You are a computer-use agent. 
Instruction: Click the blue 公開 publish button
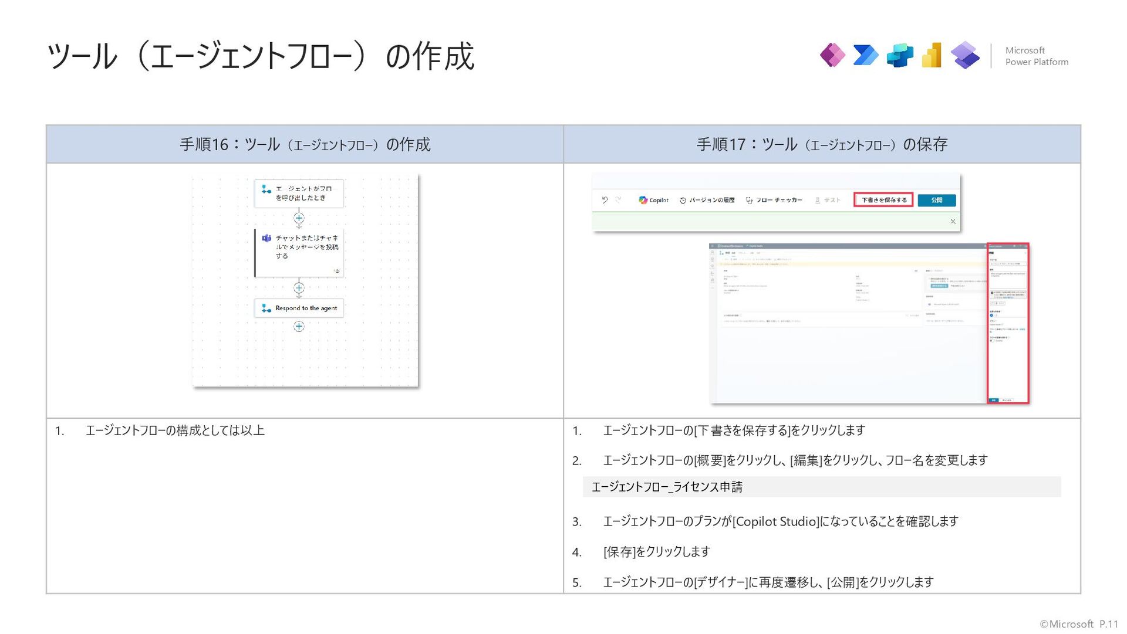tap(936, 200)
